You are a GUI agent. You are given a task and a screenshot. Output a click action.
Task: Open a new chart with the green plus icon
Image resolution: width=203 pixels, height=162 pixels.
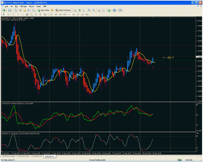[x=4, y=10]
